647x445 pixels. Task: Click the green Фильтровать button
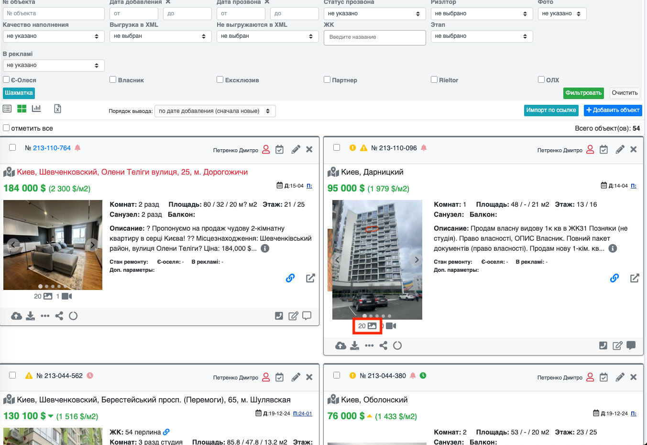pos(583,93)
